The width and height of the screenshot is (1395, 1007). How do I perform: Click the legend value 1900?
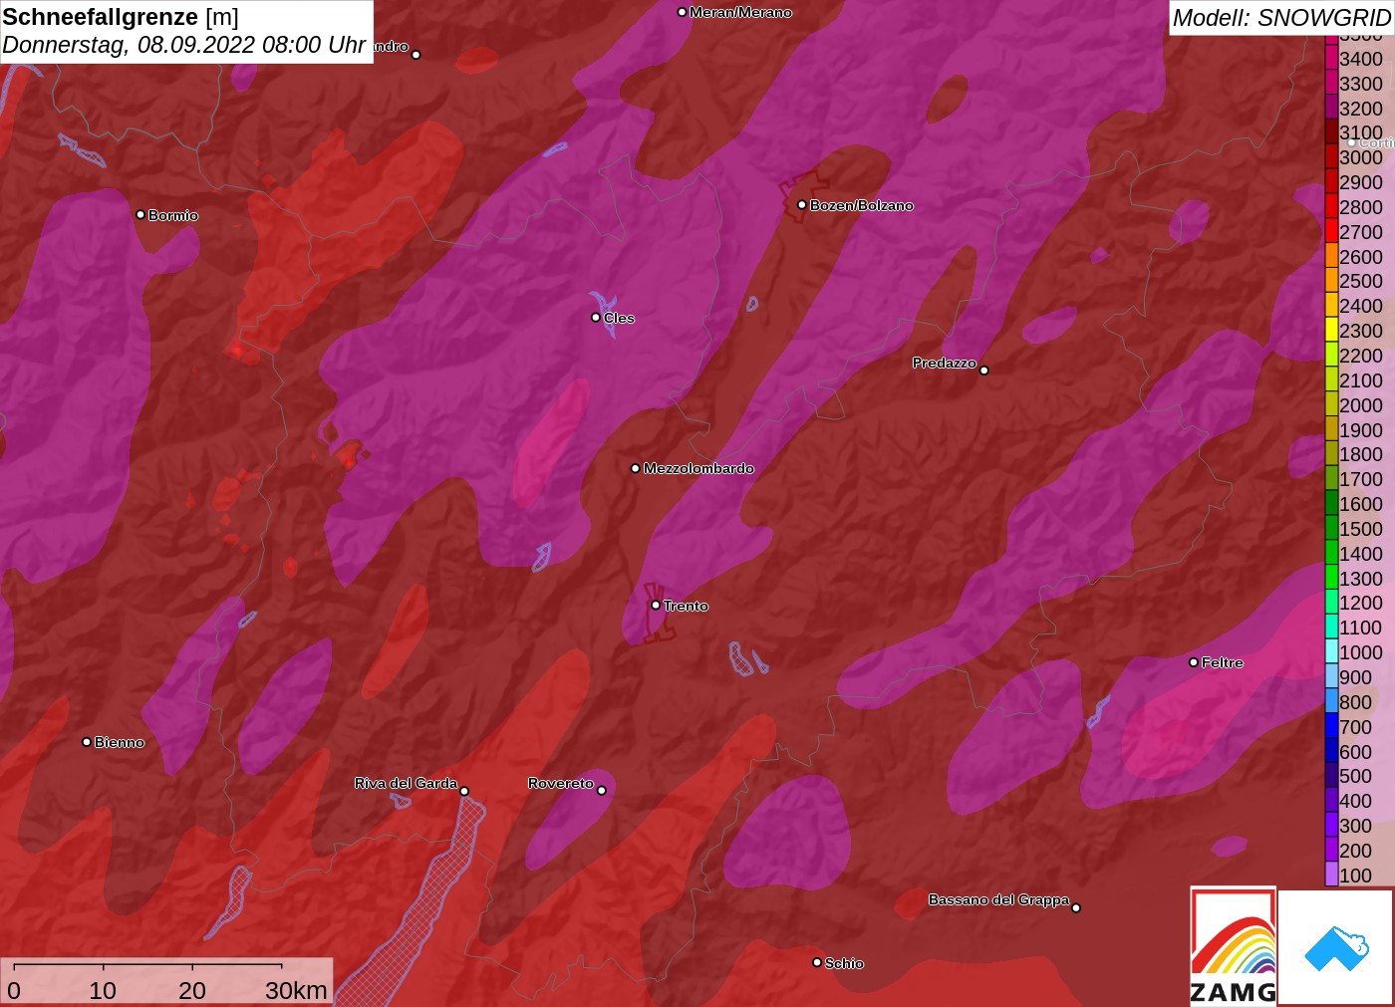pyautogui.click(x=1361, y=429)
